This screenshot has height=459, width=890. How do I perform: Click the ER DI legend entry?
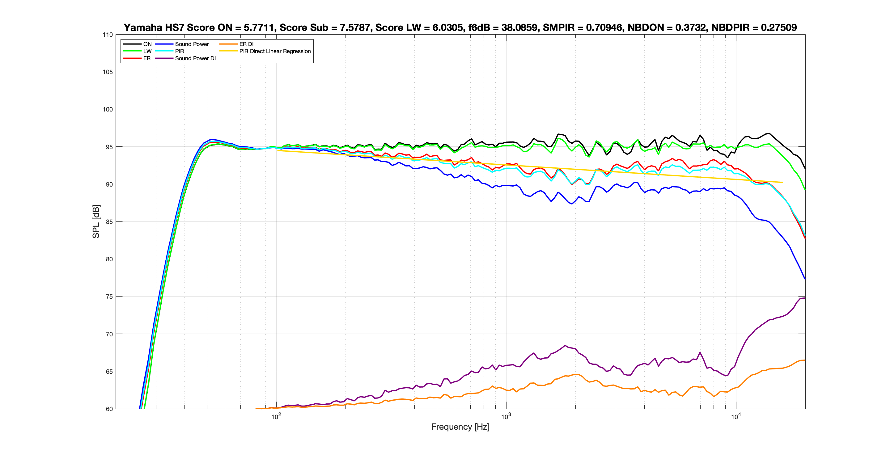click(x=246, y=44)
